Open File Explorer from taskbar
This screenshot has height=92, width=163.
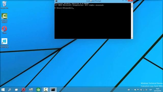pos(31,90)
